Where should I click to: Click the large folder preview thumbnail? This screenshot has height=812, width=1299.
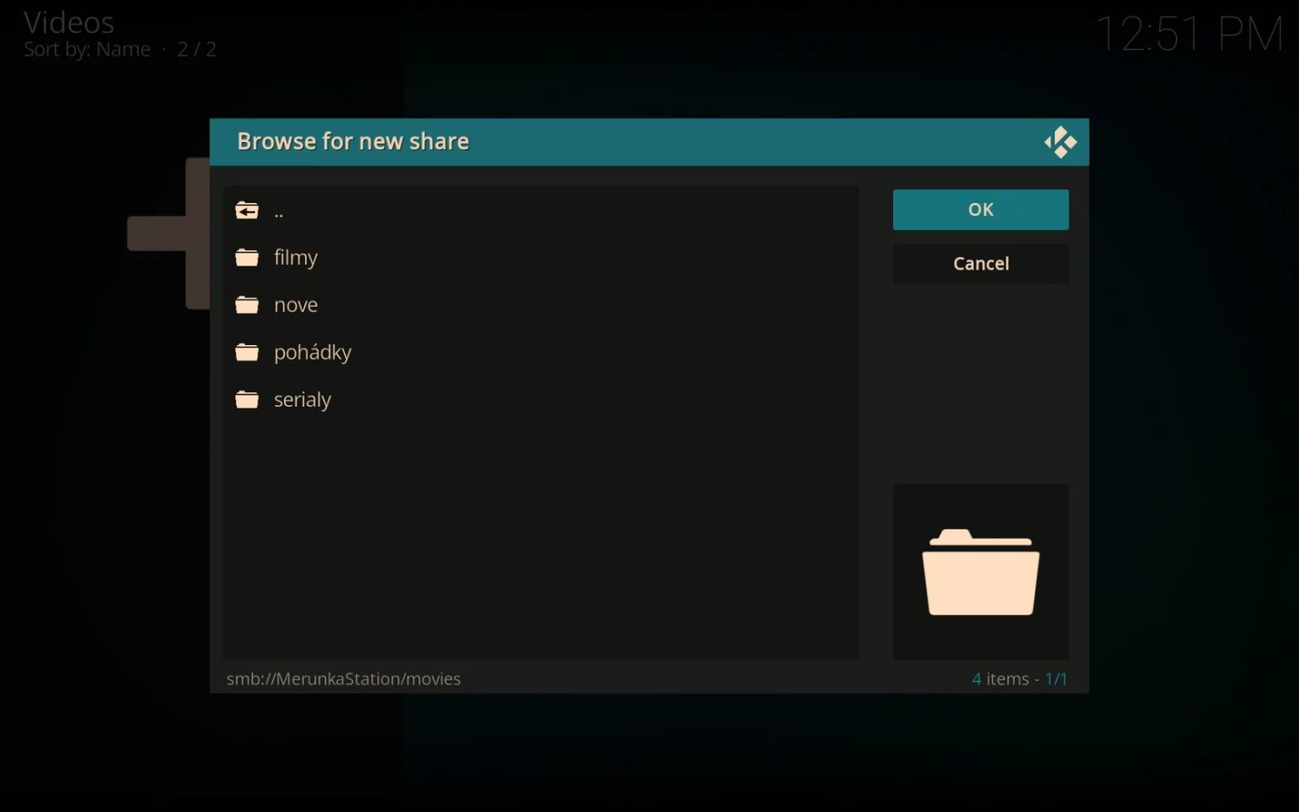(x=981, y=572)
